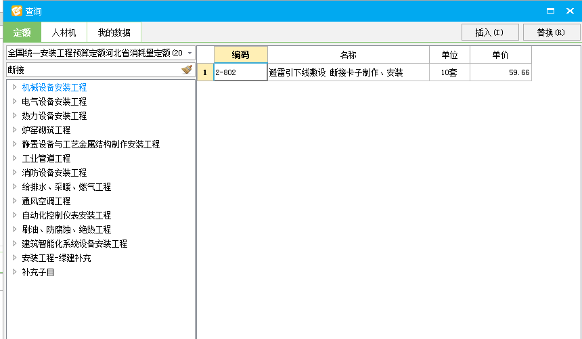Expand the 建筑智能化系统设备安装工程 arrow

14,244
